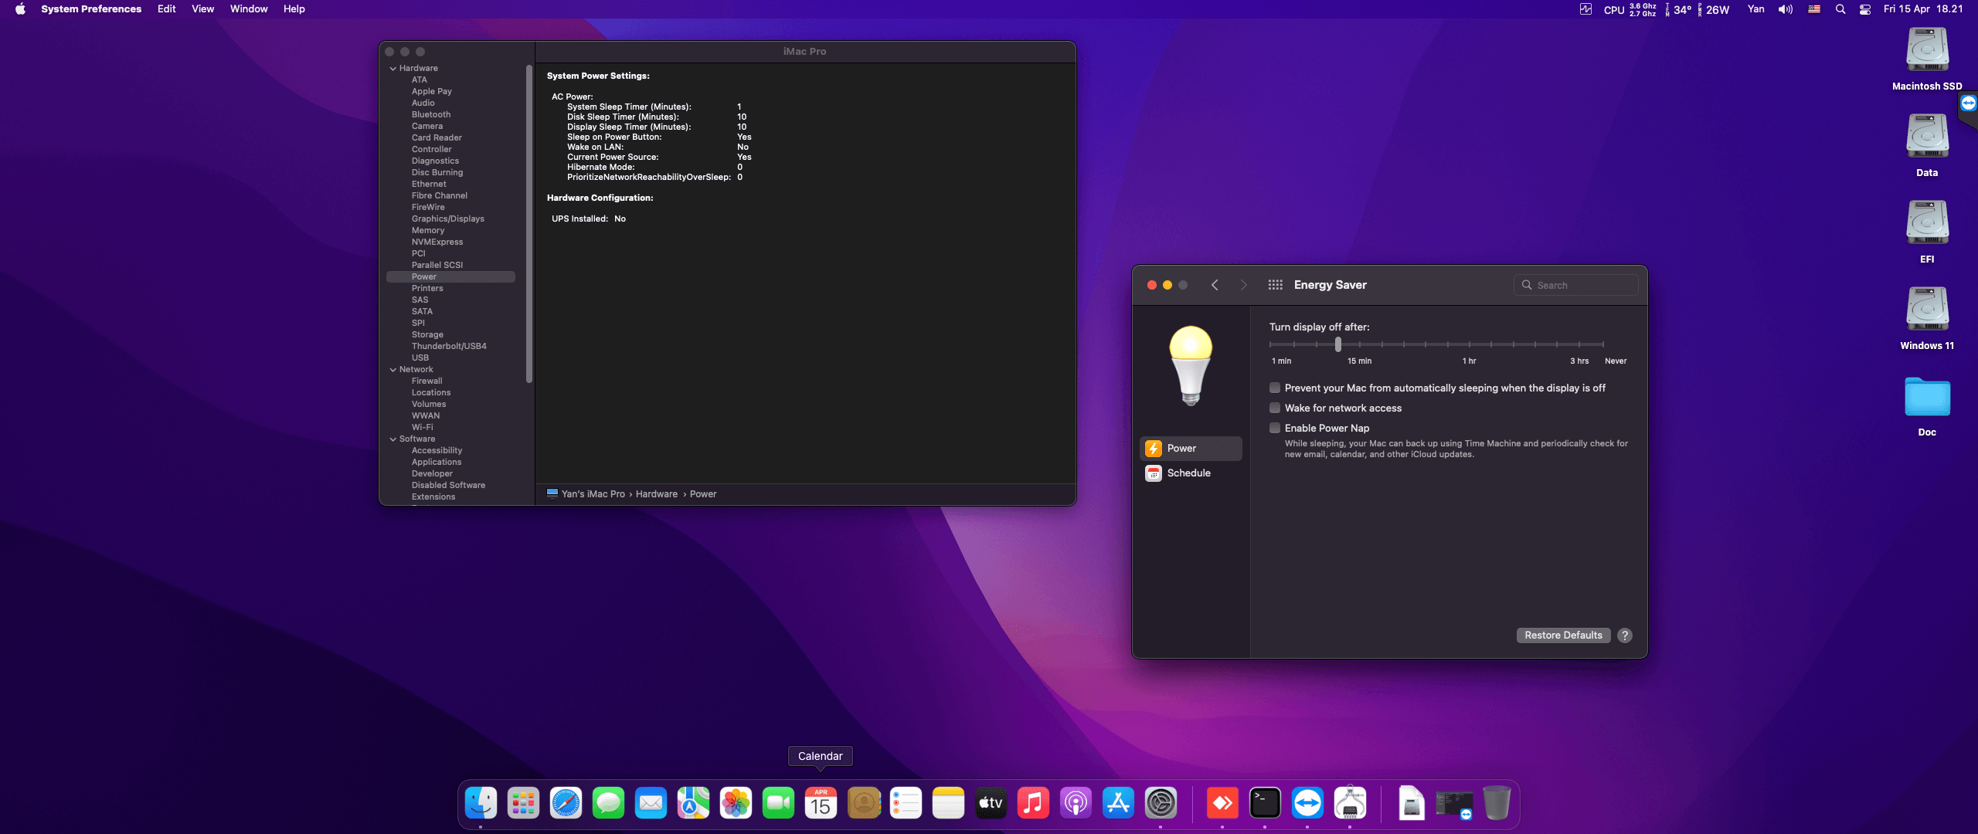Viewport: 1978px width, 834px height.
Task: Tick the Enable Power Nap checkbox
Action: click(x=1275, y=428)
